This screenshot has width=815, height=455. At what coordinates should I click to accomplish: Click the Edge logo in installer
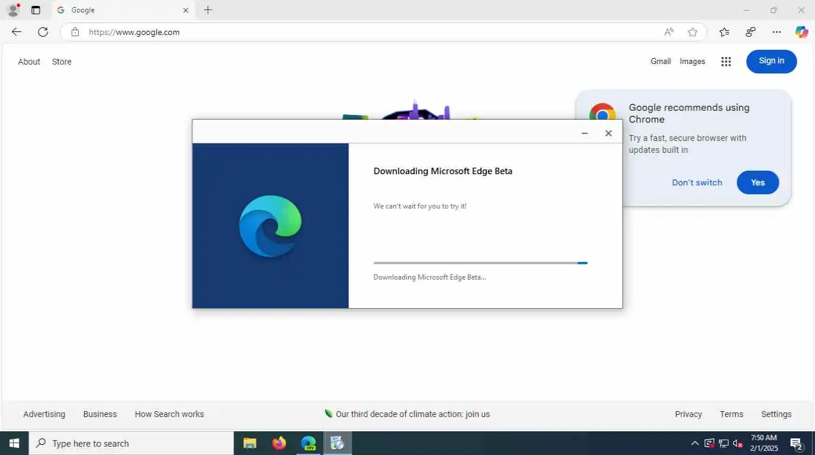click(271, 226)
